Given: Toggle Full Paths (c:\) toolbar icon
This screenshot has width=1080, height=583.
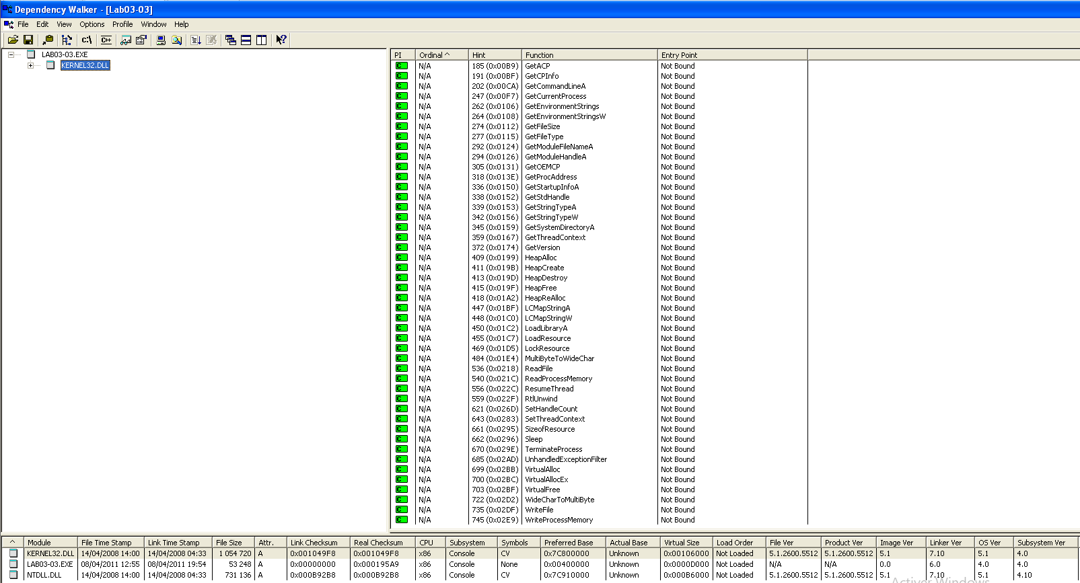Looking at the screenshot, I should point(86,40).
